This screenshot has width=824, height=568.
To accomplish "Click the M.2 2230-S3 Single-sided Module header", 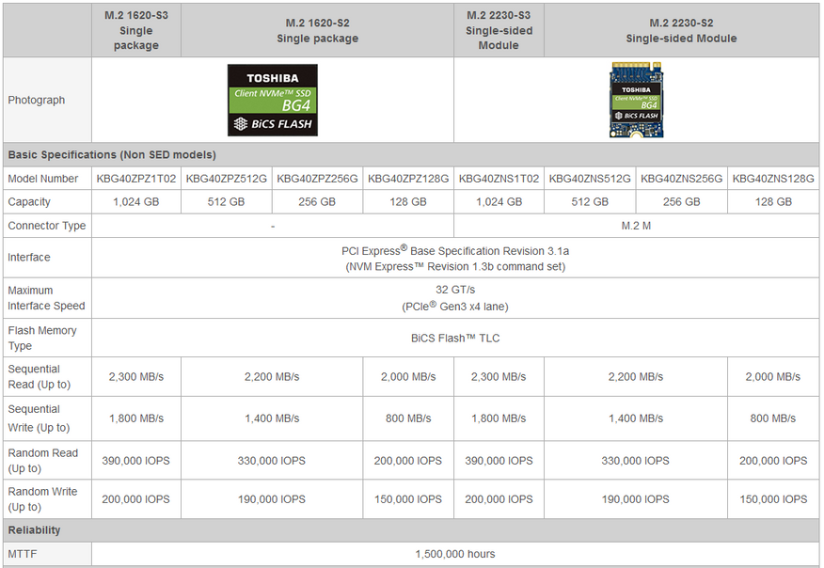I will tap(499, 30).
